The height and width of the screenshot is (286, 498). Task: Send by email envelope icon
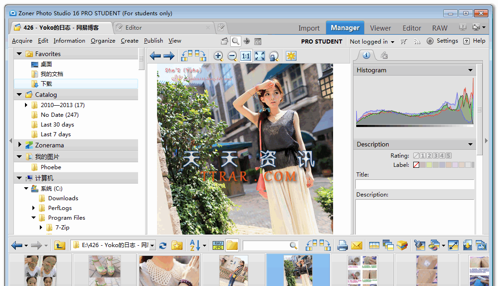point(356,245)
